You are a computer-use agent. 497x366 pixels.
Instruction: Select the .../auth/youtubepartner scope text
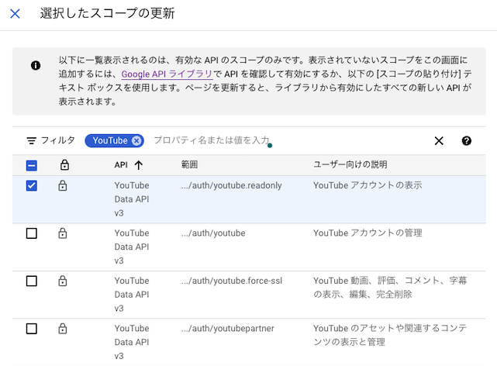point(228,328)
